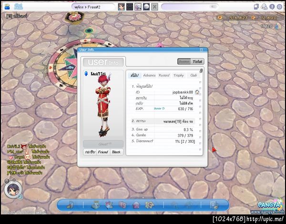
Task: Click the Combo value 379 / 379
Action: tap(185, 136)
